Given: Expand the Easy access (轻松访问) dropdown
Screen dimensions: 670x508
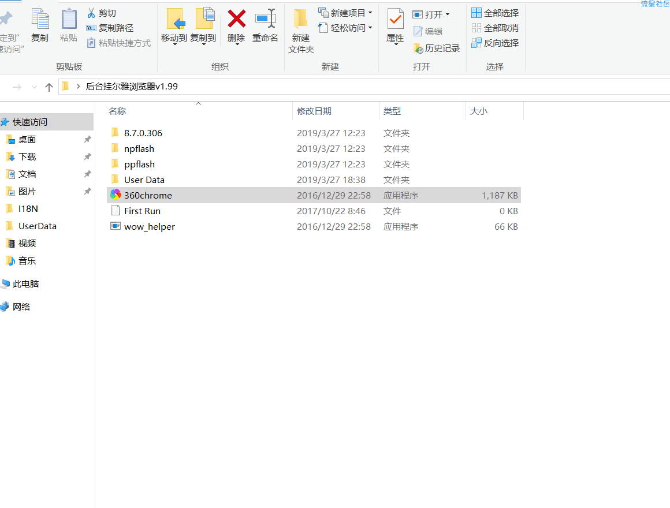Looking at the screenshot, I should coord(370,28).
